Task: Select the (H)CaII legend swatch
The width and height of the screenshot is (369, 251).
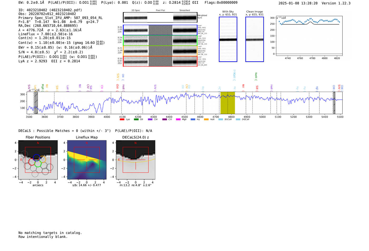Action: [x=238, y=120]
